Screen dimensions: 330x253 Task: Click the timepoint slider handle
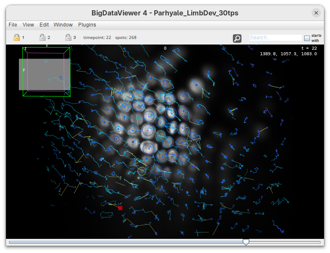point(246,242)
